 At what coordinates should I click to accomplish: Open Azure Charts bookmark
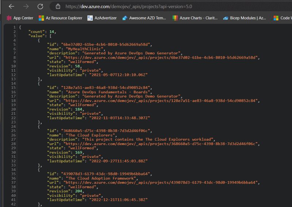pos(195,18)
